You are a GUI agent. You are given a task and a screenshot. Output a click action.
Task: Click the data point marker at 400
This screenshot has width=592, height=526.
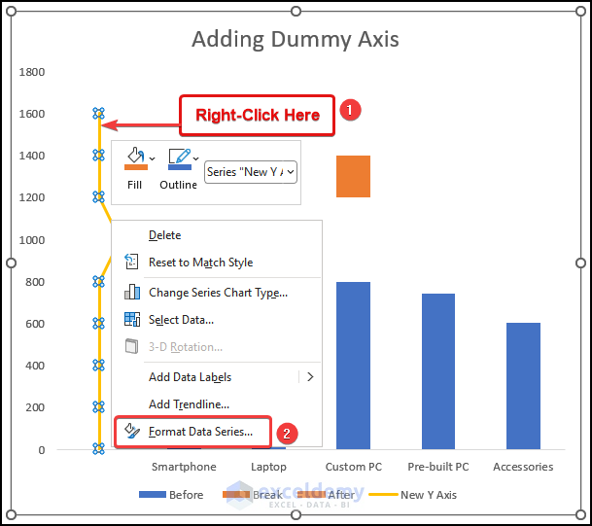[98, 366]
